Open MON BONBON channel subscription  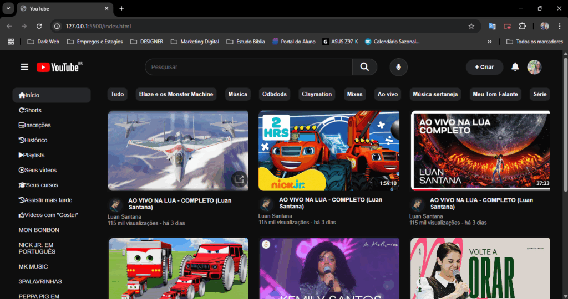(x=39, y=230)
